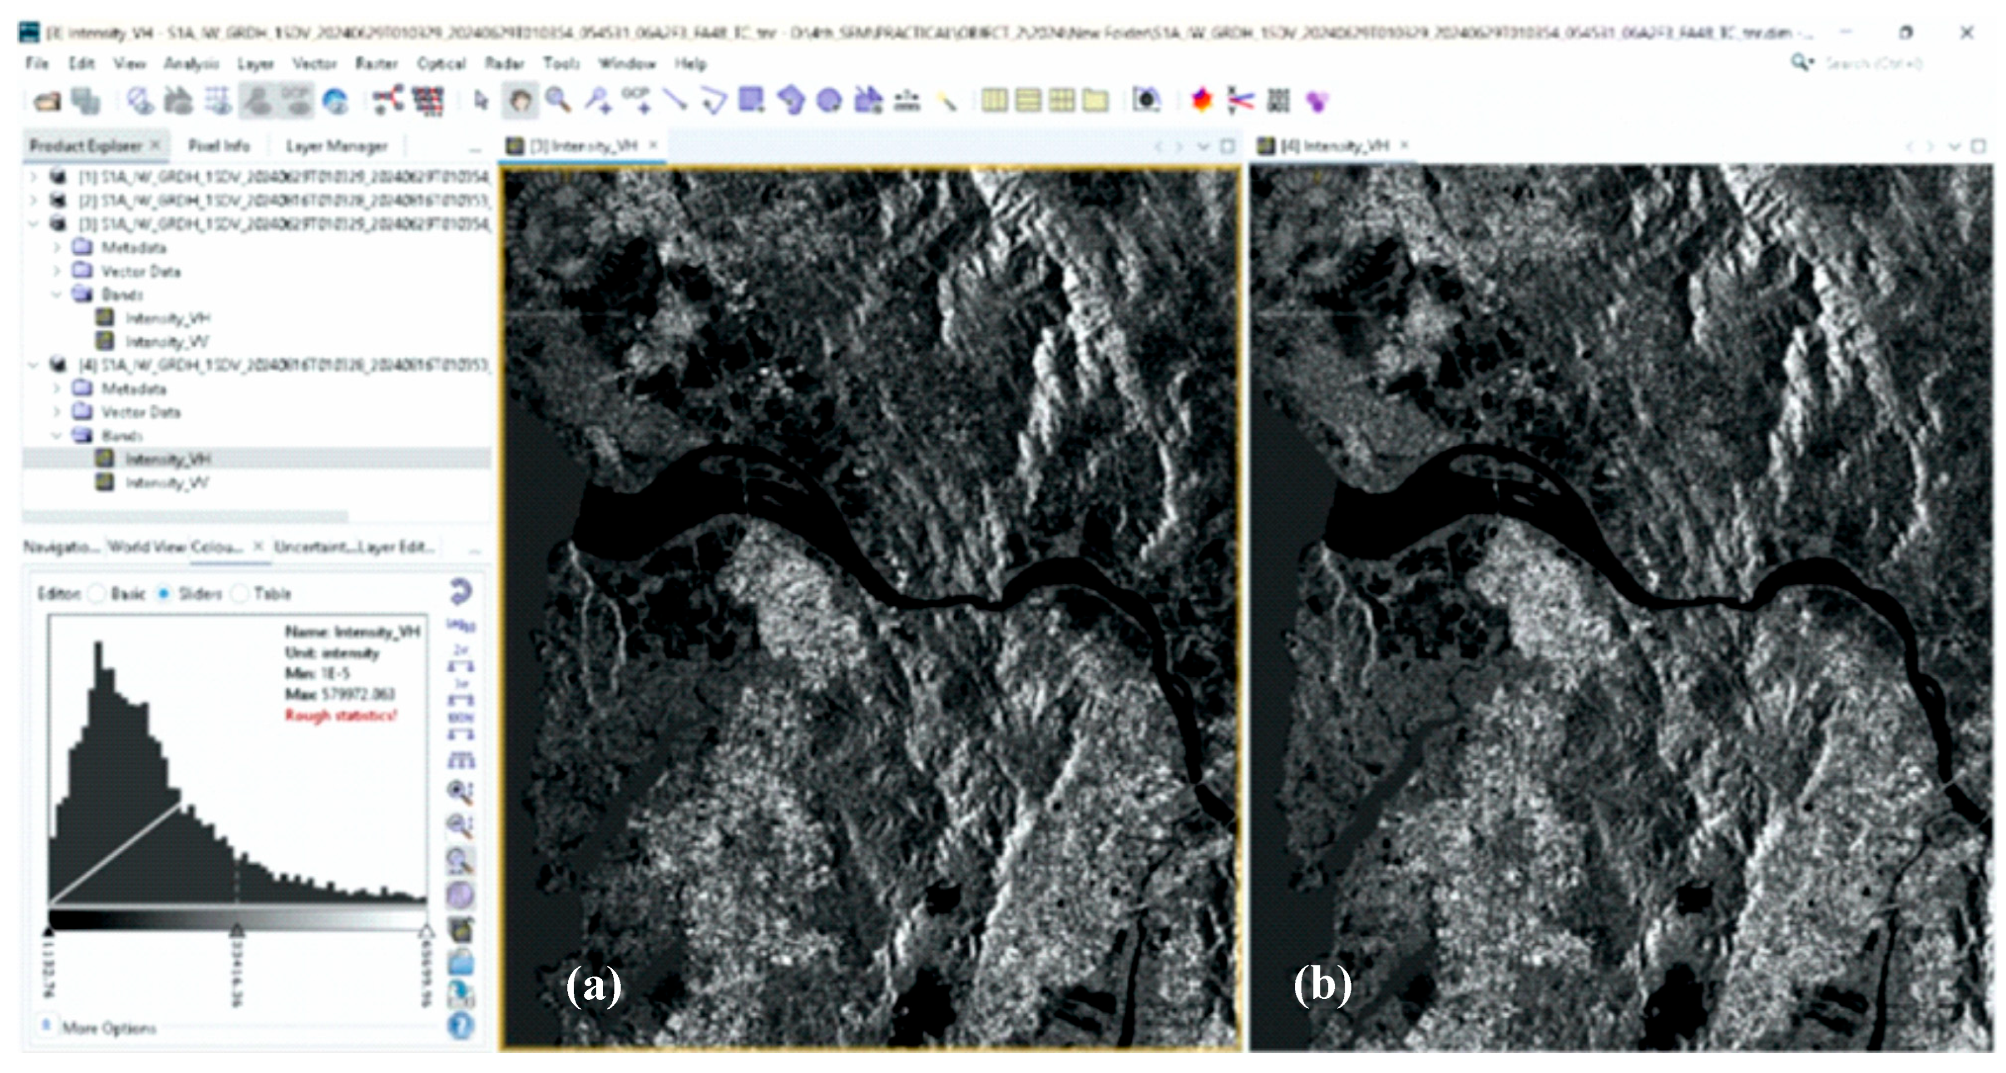The width and height of the screenshot is (2006, 1073).
Task: Close the Product Explorer tab
Action: click(x=156, y=145)
